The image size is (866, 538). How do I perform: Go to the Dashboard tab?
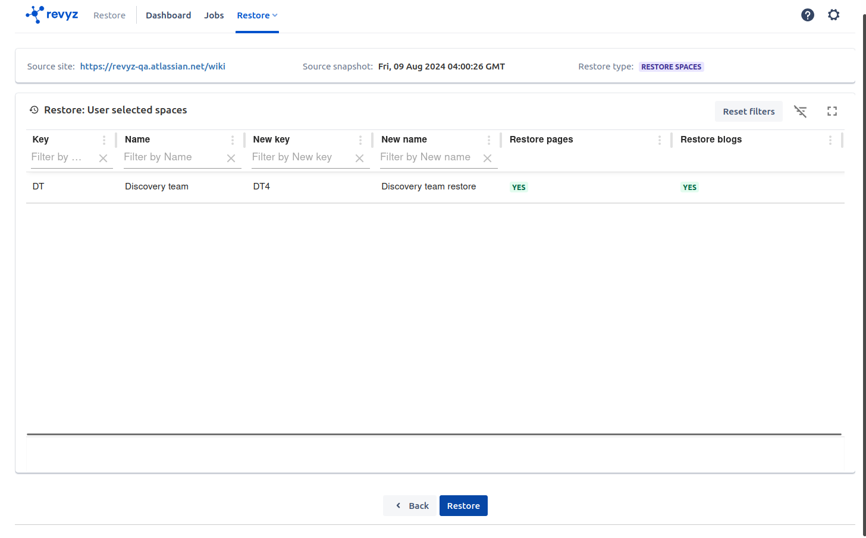tap(168, 15)
